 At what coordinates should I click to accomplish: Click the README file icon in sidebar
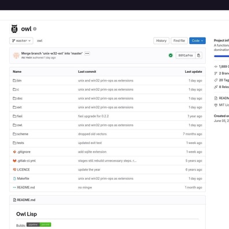(x=216, y=98)
